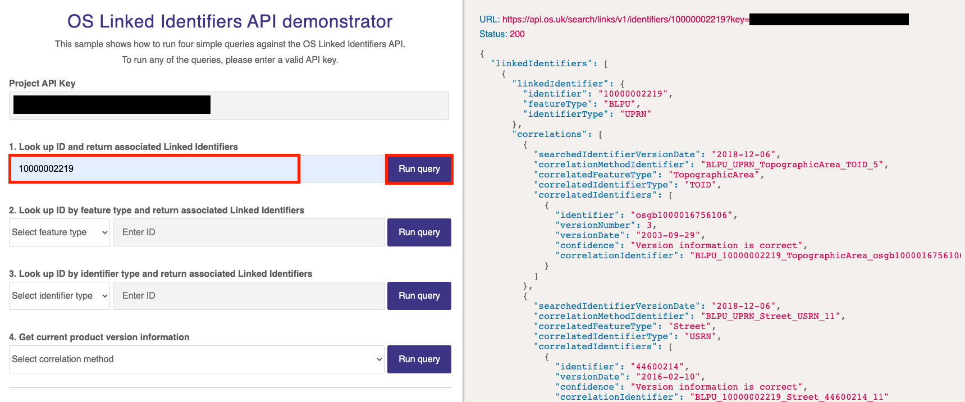Run query 2 for feature type lookup
The image size is (965, 402).
pos(419,232)
